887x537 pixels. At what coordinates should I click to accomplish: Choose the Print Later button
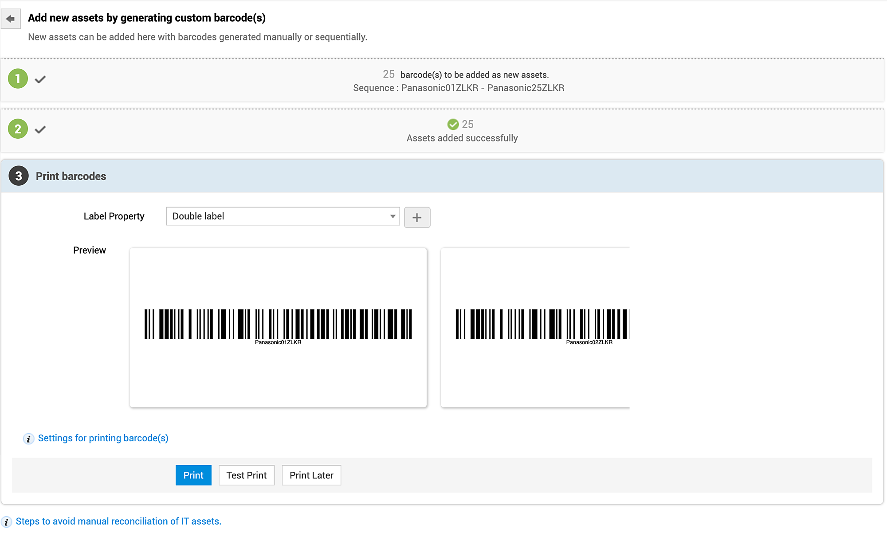[x=311, y=475]
